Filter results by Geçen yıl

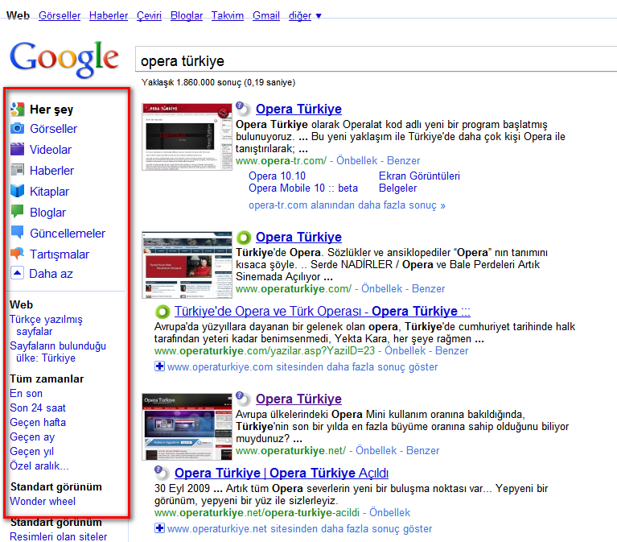(x=31, y=452)
